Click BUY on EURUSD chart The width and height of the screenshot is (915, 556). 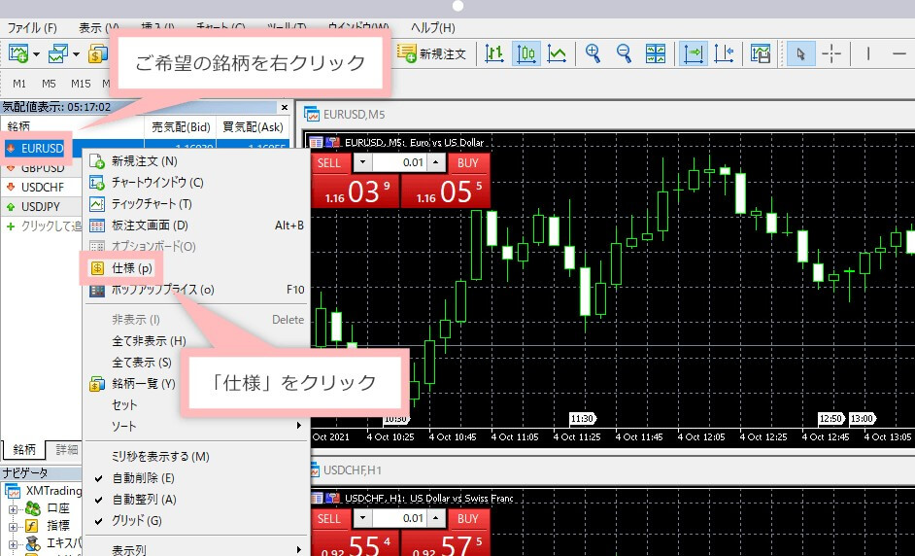(x=468, y=163)
